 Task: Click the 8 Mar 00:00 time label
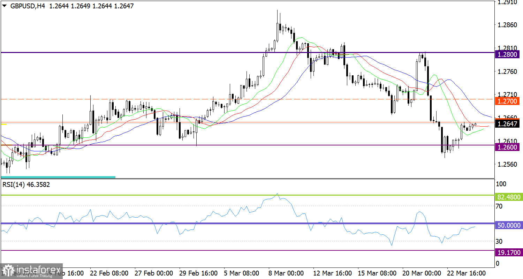click(x=286, y=272)
